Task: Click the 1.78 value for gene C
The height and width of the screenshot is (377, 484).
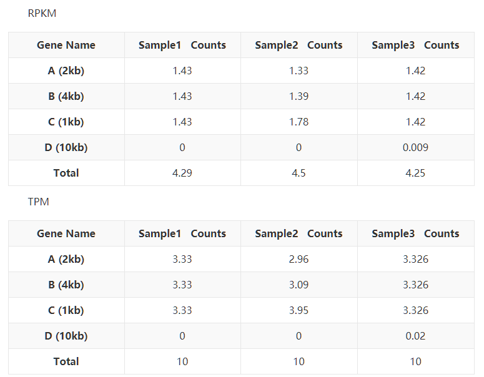Action: [x=299, y=122]
